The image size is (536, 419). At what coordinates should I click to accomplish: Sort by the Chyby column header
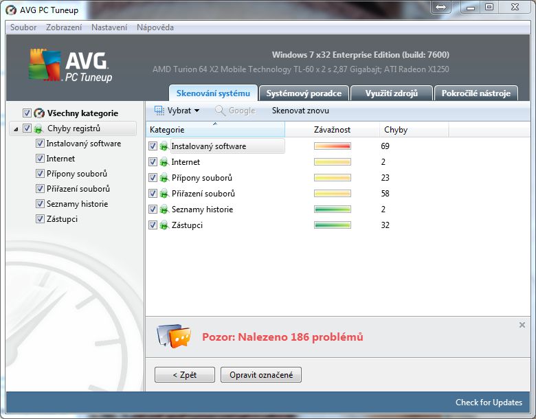click(x=414, y=130)
